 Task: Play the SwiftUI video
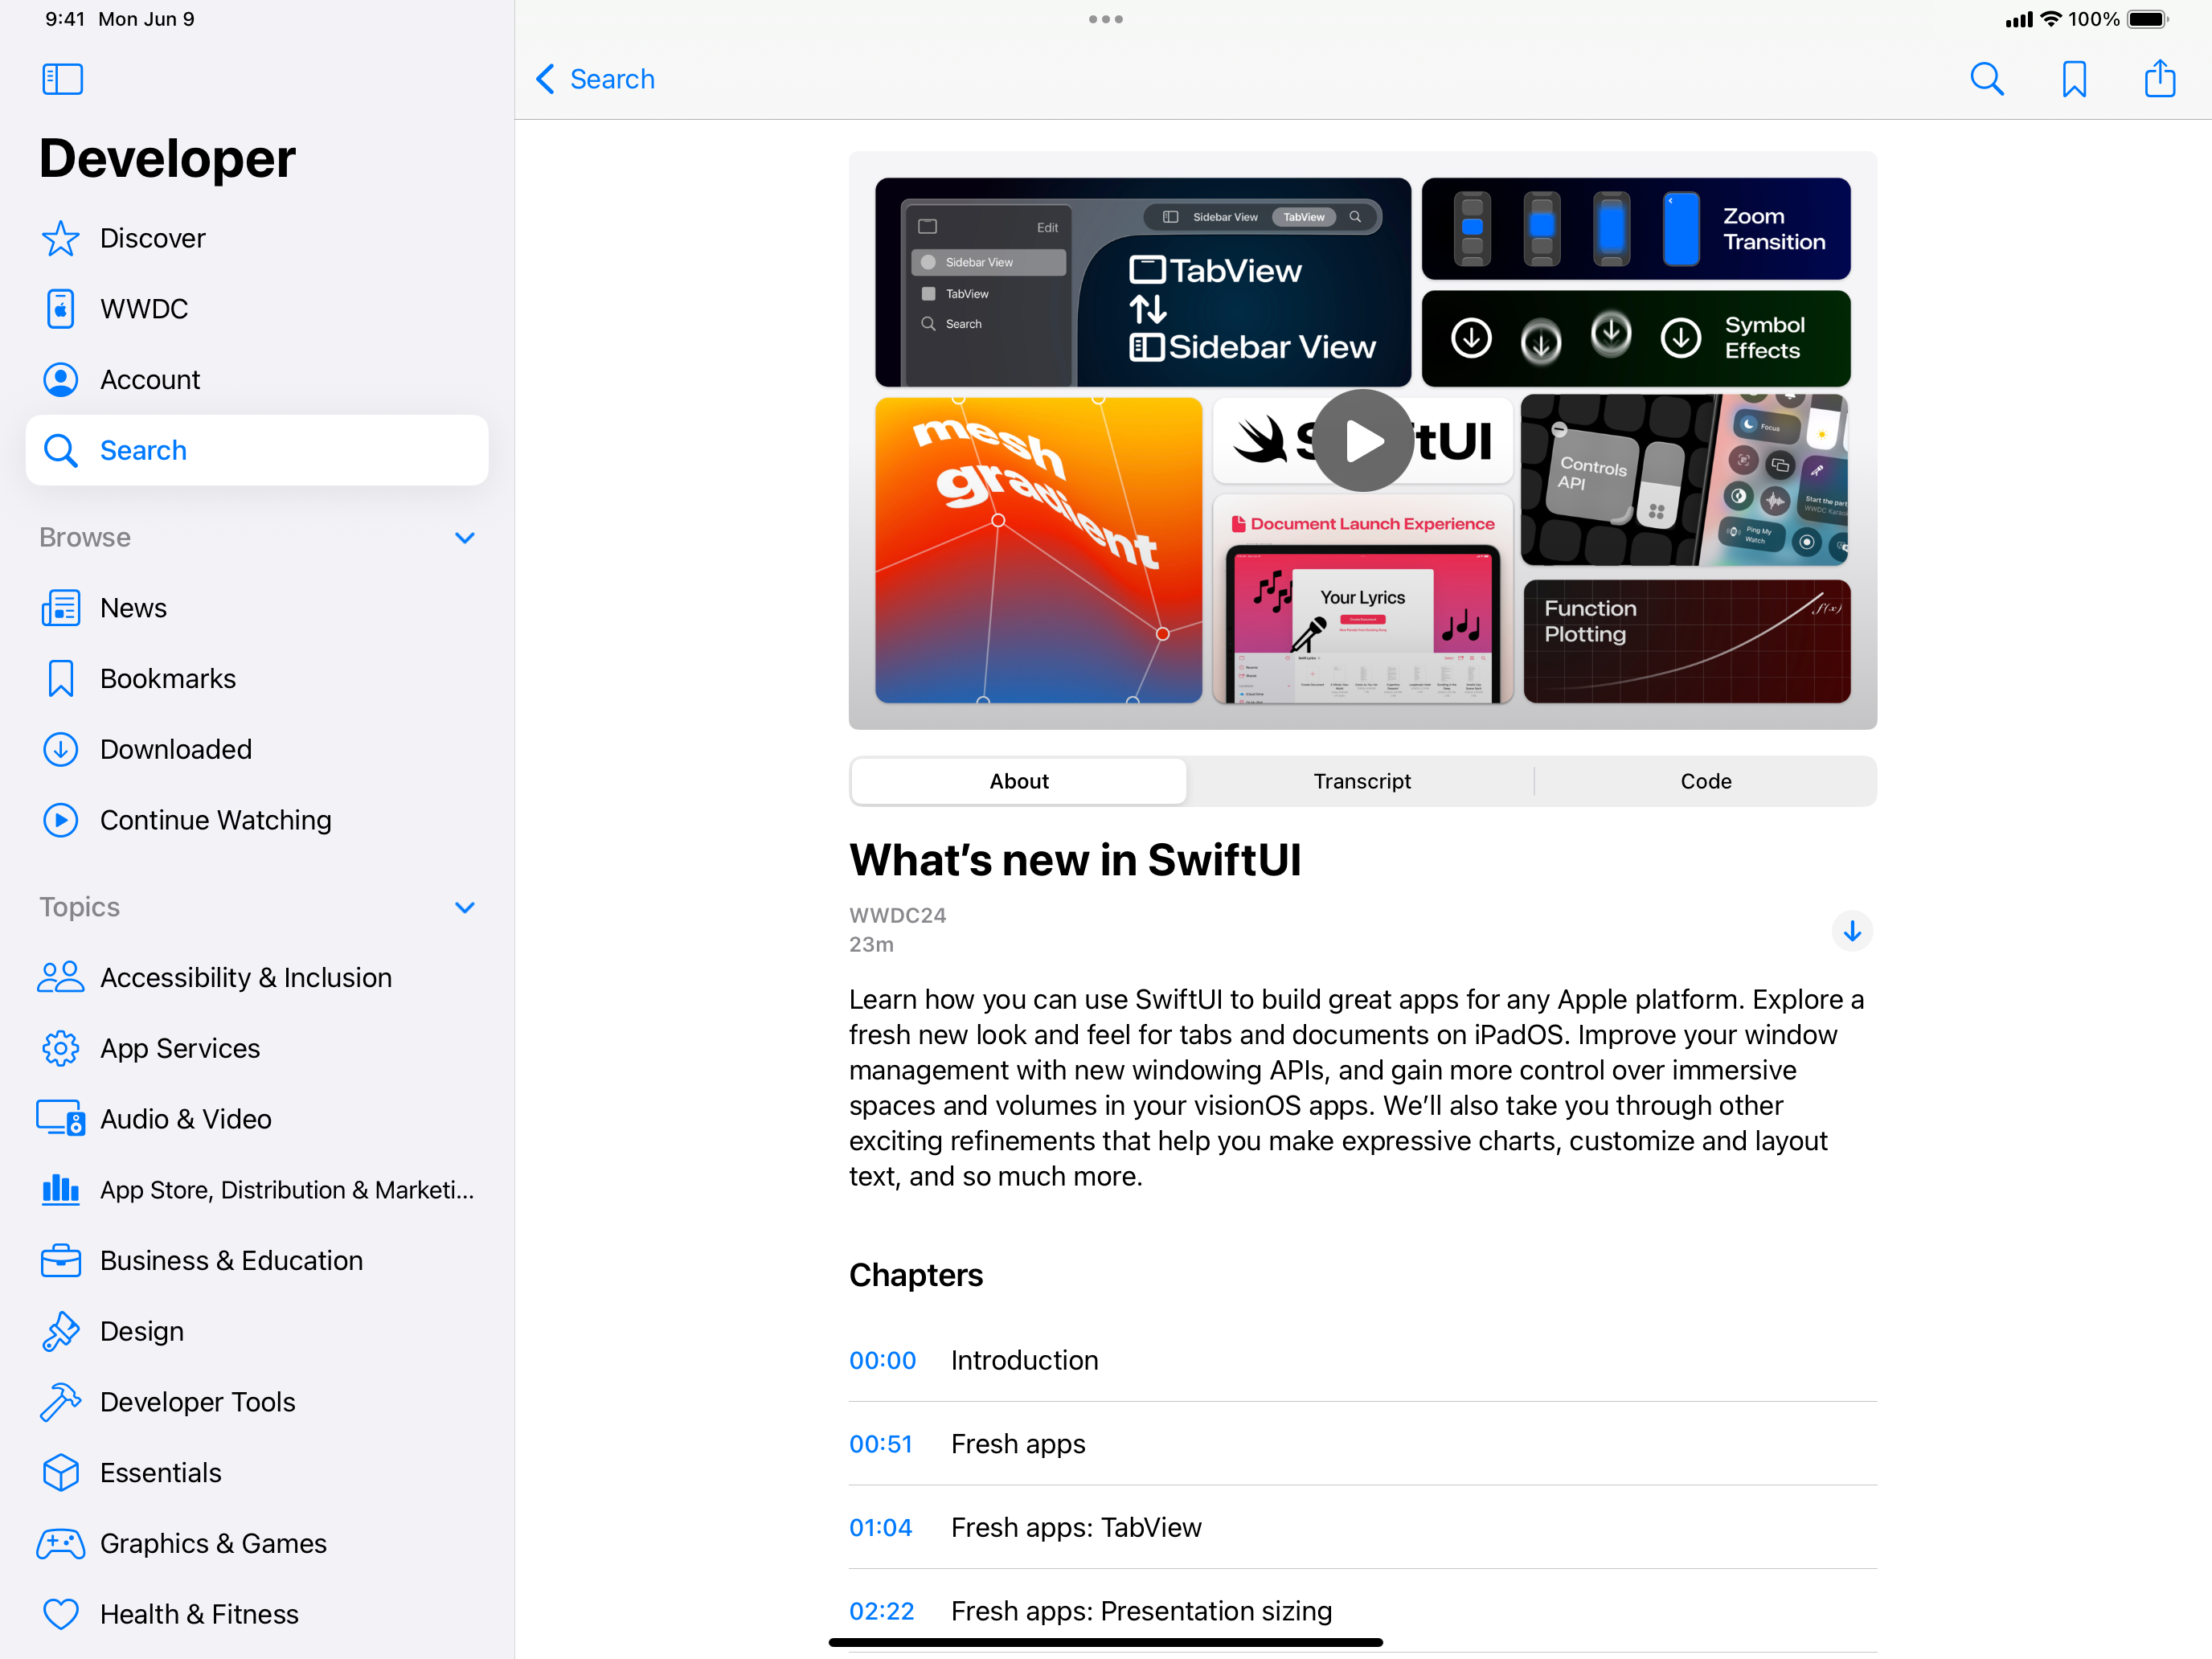click(1362, 441)
